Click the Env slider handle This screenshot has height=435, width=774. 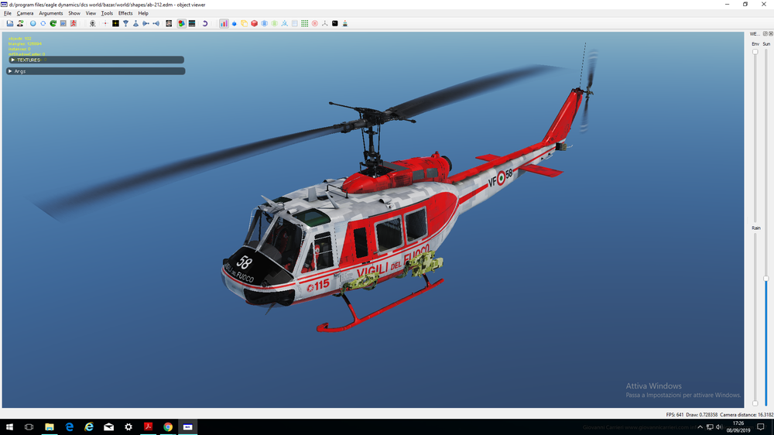click(x=755, y=52)
